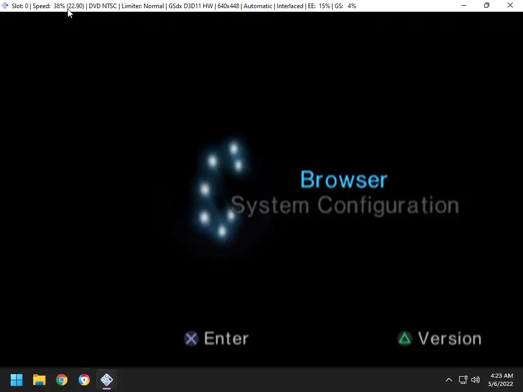This screenshot has height=392, width=523.
Task: Select the System Configuration menu option
Action: [x=345, y=205]
